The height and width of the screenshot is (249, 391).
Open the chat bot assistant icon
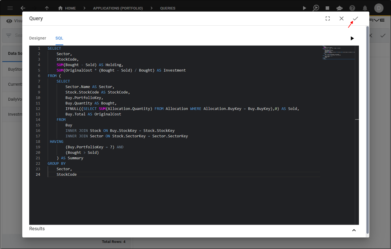[340, 8]
